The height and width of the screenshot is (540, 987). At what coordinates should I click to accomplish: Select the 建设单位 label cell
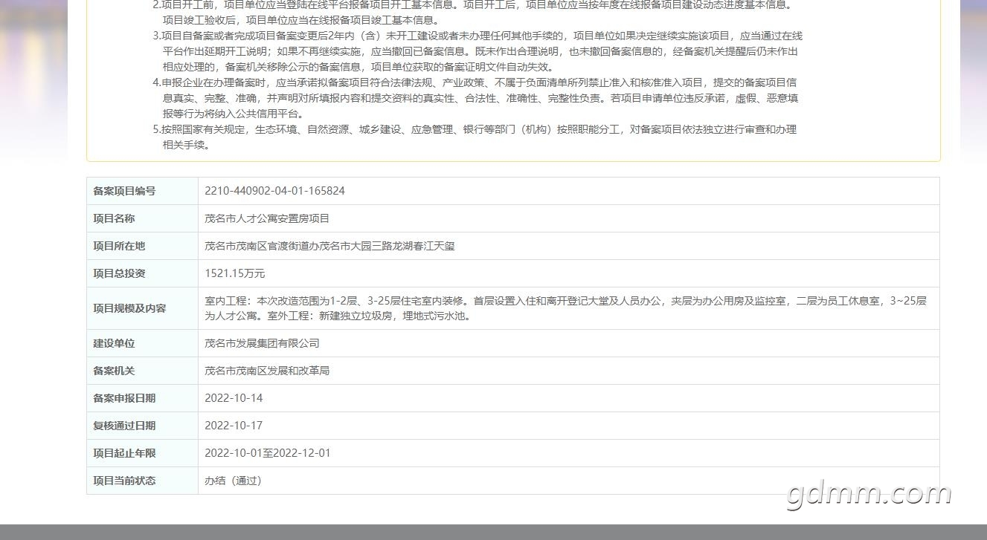pos(142,343)
